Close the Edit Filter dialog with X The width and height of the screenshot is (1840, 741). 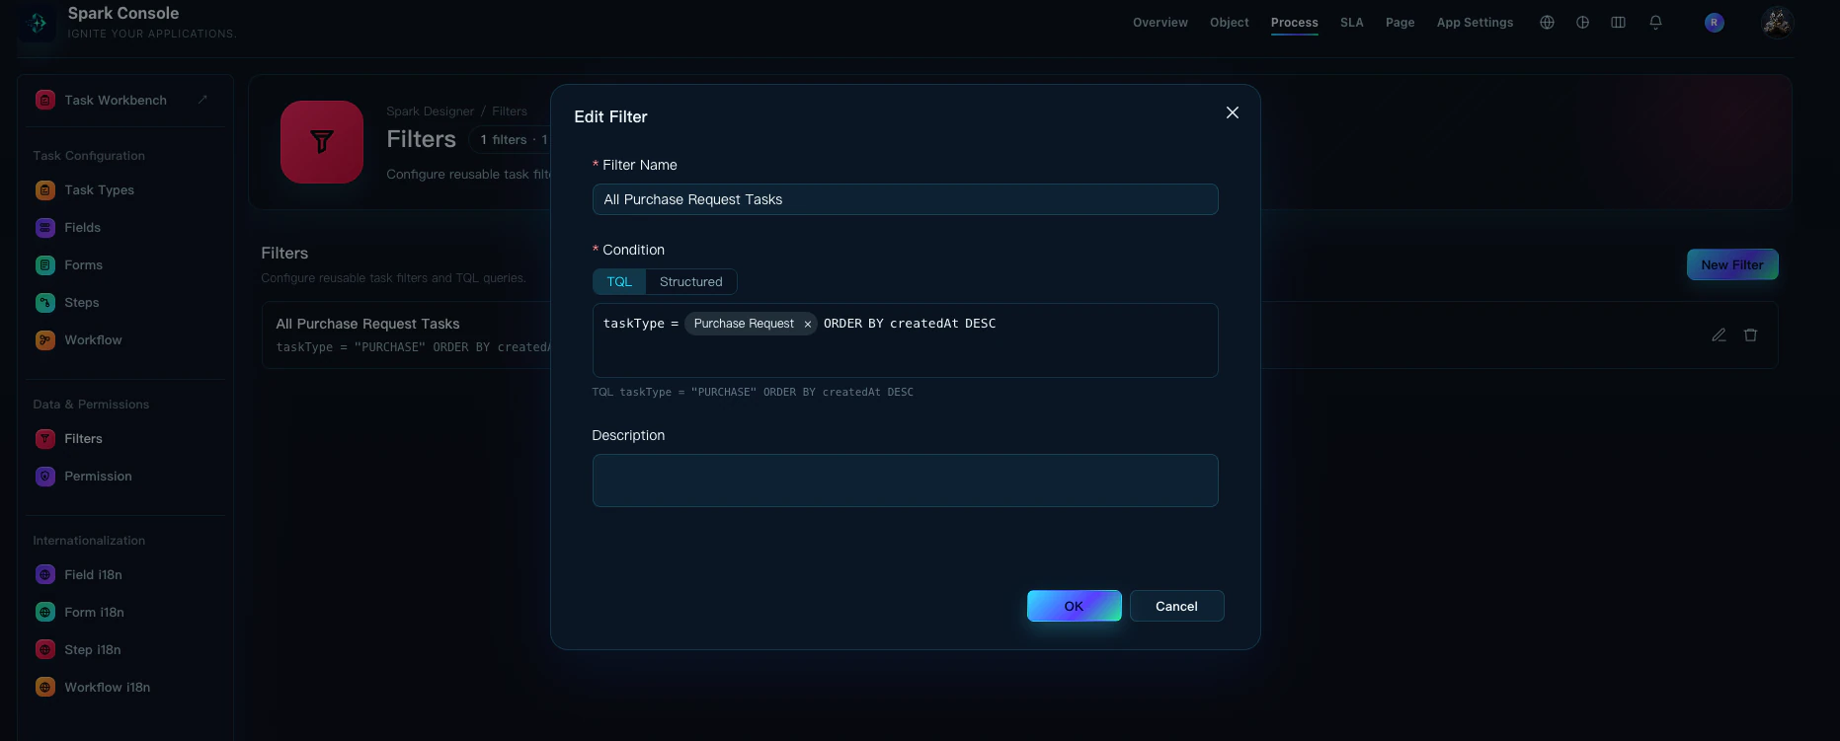[x=1233, y=112]
